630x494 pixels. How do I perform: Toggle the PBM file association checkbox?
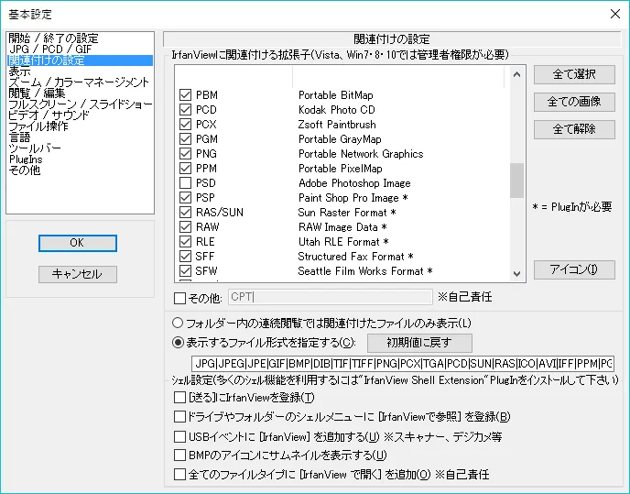point(185,95)
